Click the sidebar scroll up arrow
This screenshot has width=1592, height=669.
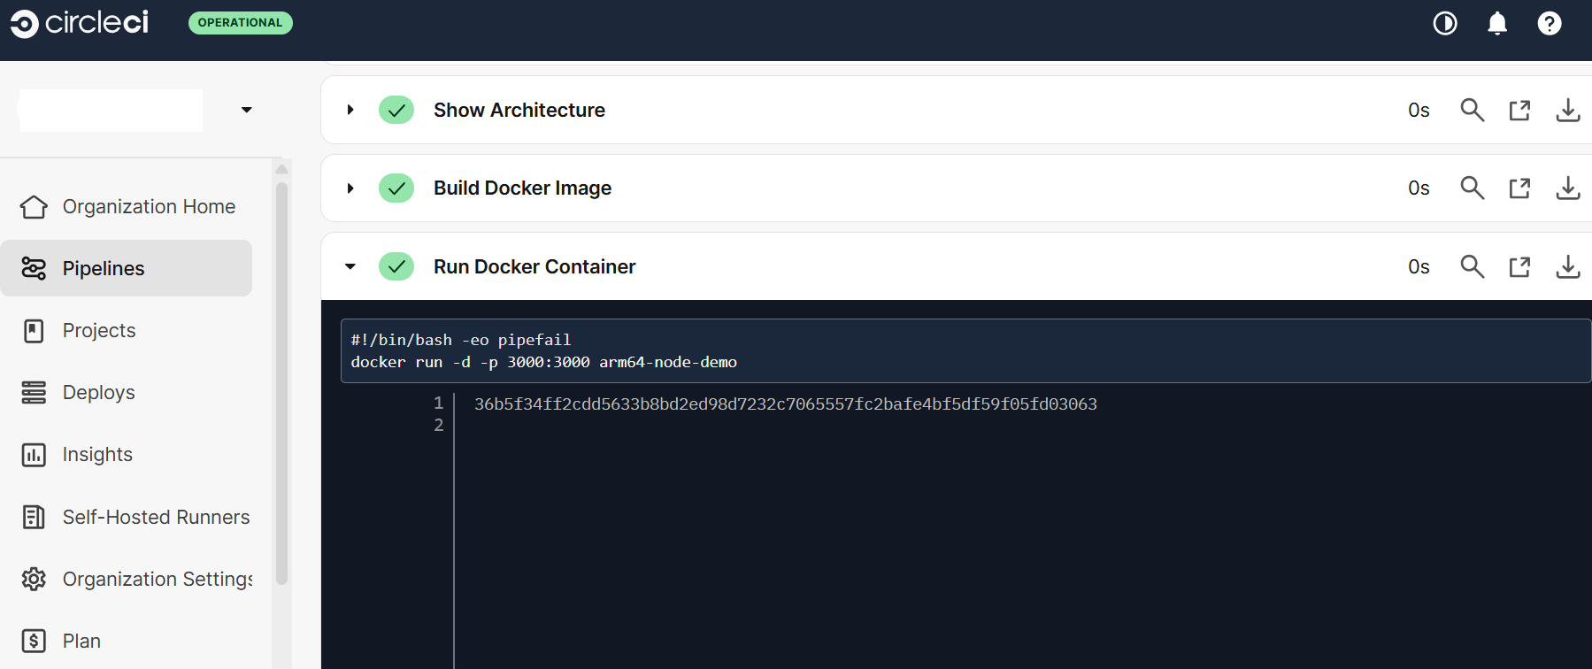click(282, 168)
